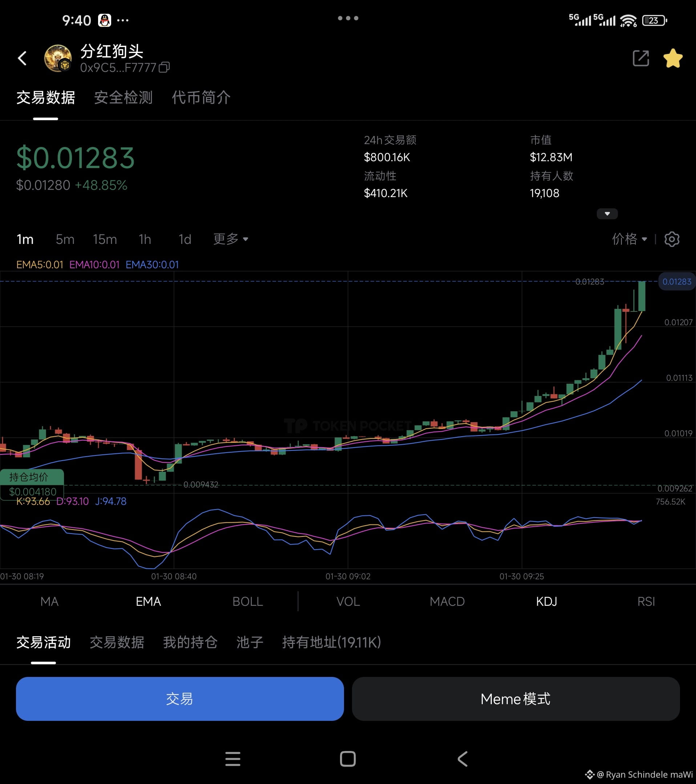Image resolution: width=696 pixels, height=784 pixels.
Task: Toggle the MA indicator
Action: (x=49, y=601)
